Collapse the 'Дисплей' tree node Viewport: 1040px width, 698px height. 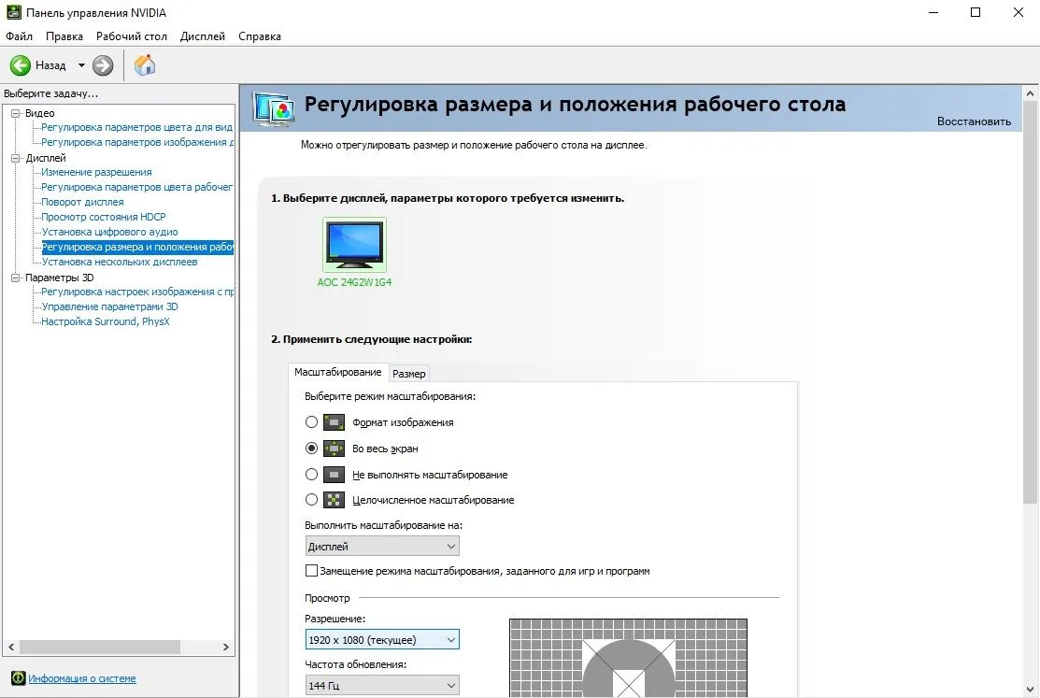point(16,158)
